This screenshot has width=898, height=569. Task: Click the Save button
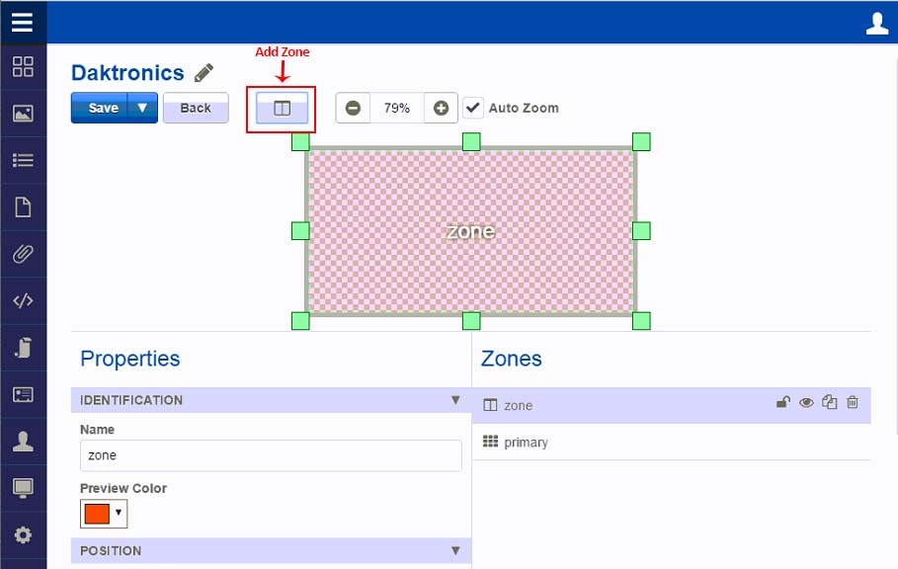click(x=101, y=108)
